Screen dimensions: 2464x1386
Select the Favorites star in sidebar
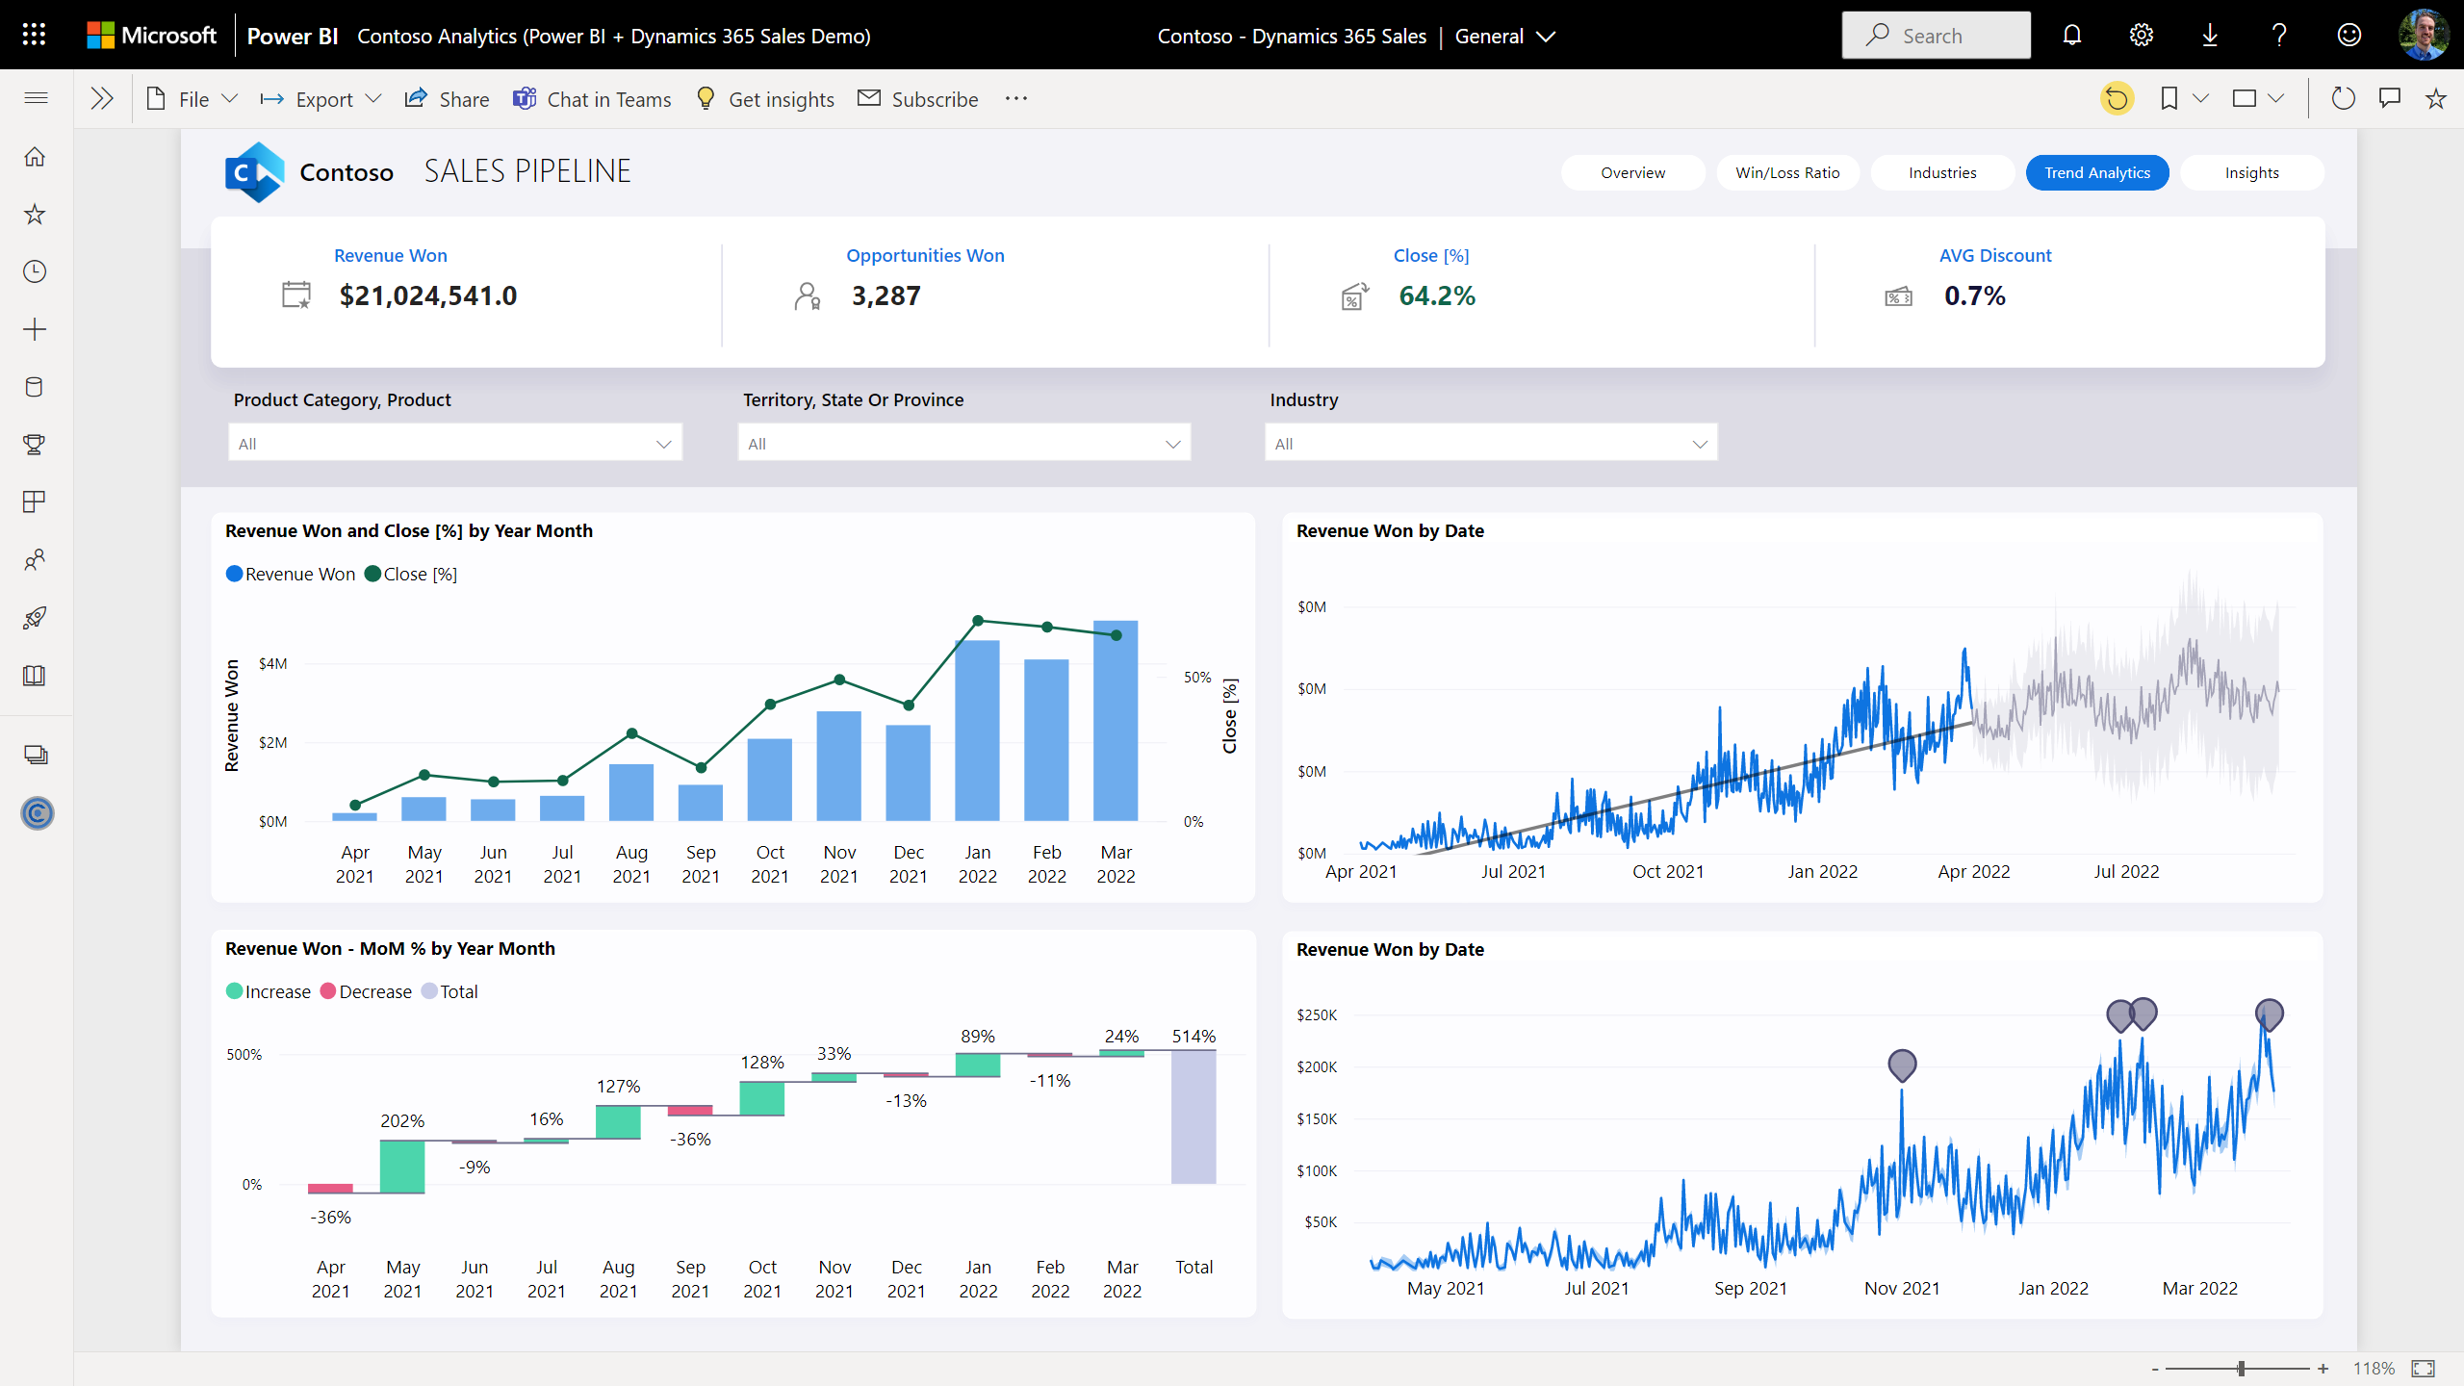click(x=35, y=214)
